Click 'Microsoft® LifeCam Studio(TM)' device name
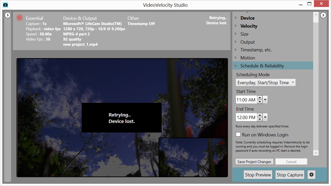Screen dimensions: 331x186 92,24
